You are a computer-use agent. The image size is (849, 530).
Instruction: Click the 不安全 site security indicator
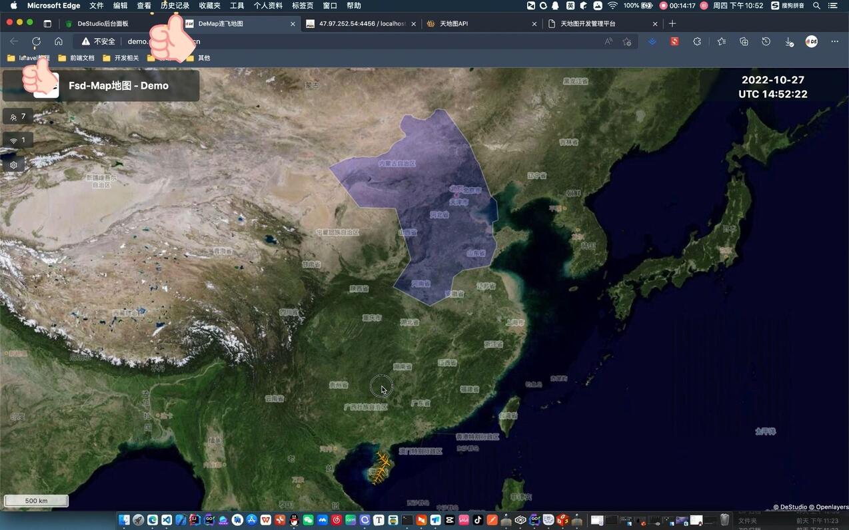pos(99,41)
